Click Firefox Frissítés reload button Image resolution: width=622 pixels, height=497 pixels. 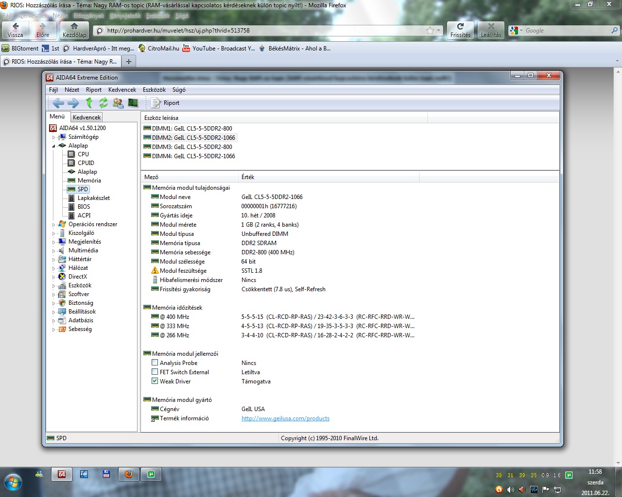click(x=460, y=30)
